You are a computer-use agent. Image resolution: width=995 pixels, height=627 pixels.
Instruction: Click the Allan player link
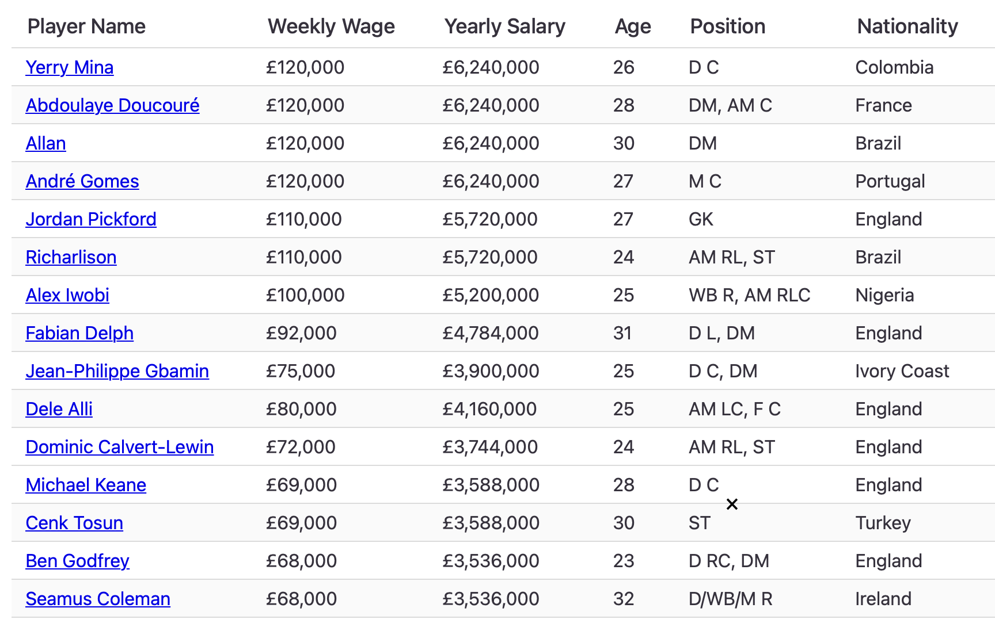click(x=46, y=143)
